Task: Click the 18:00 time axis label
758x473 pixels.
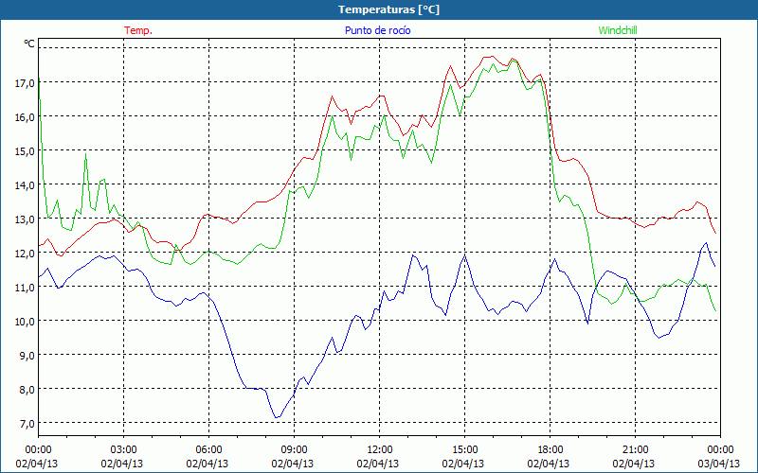Action: pyautogui.click(x=550, y=450)
